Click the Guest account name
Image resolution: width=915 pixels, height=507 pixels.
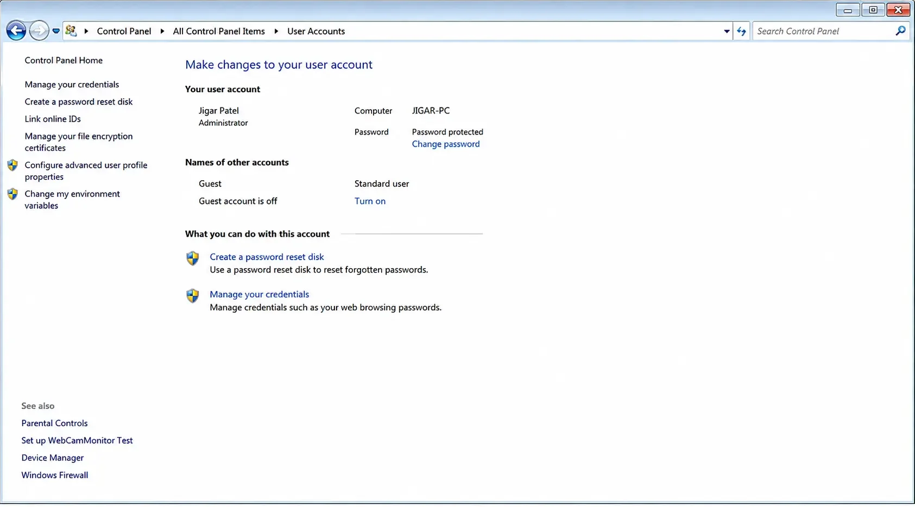pos(210,184)
